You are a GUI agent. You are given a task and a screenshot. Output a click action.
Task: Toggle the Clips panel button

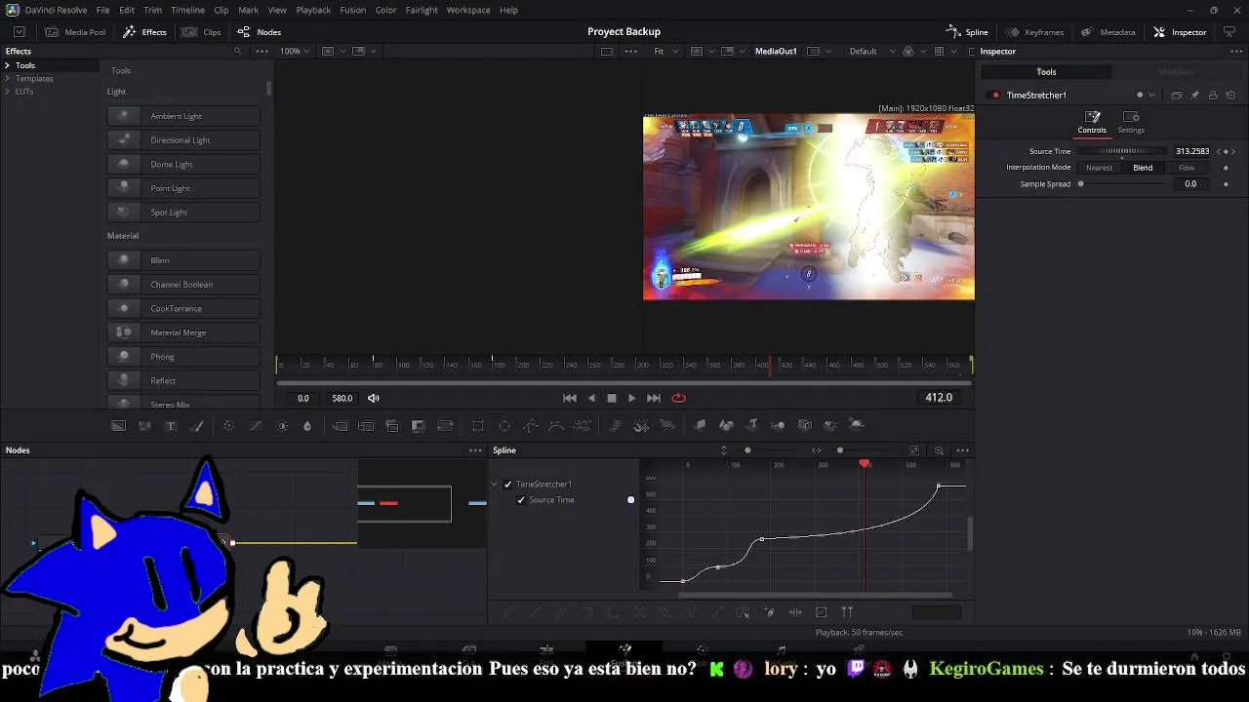(202, 32)
